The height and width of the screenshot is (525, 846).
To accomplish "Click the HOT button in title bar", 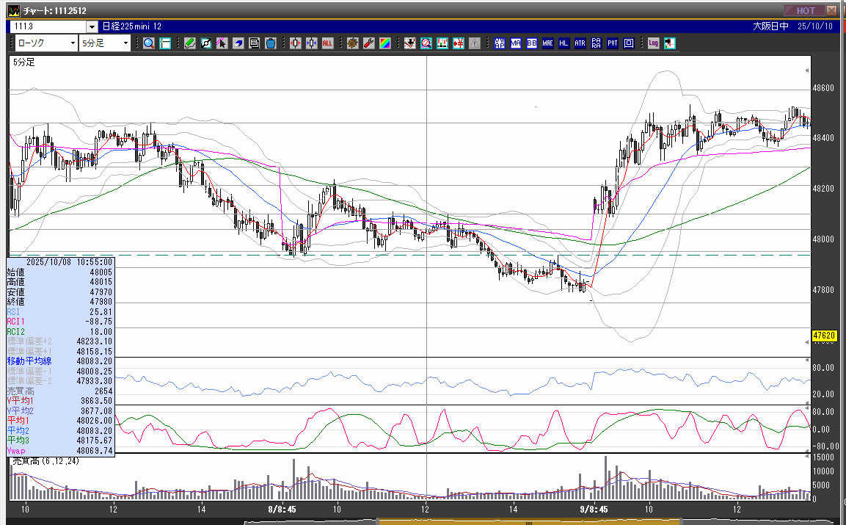I will [x=804, y=10].
